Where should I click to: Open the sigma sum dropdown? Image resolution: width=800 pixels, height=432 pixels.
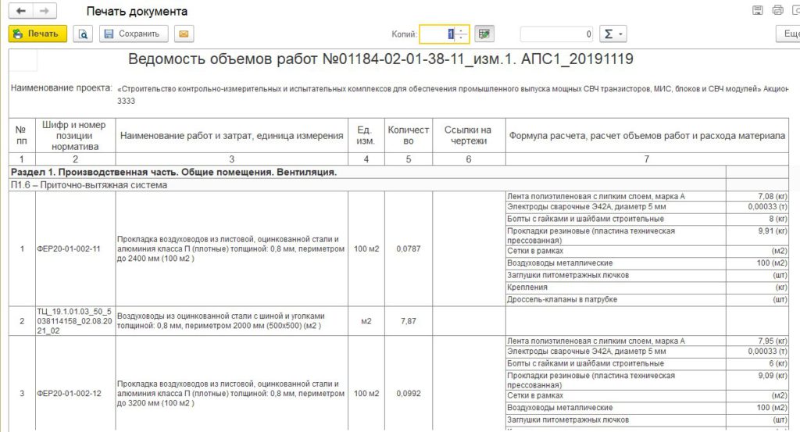(612, 34)
